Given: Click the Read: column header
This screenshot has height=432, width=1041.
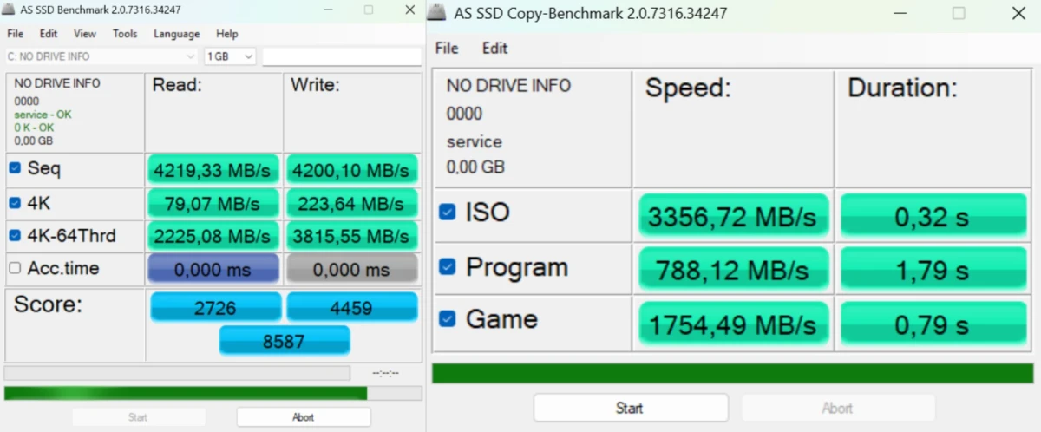Looking at the screenshot, I should tap(177, 85).
